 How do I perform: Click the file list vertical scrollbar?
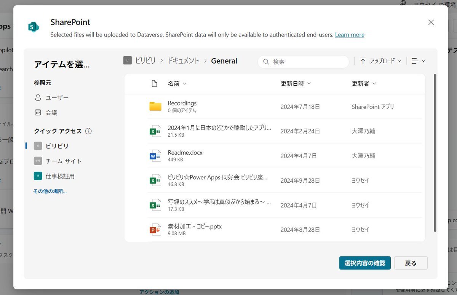435,152
